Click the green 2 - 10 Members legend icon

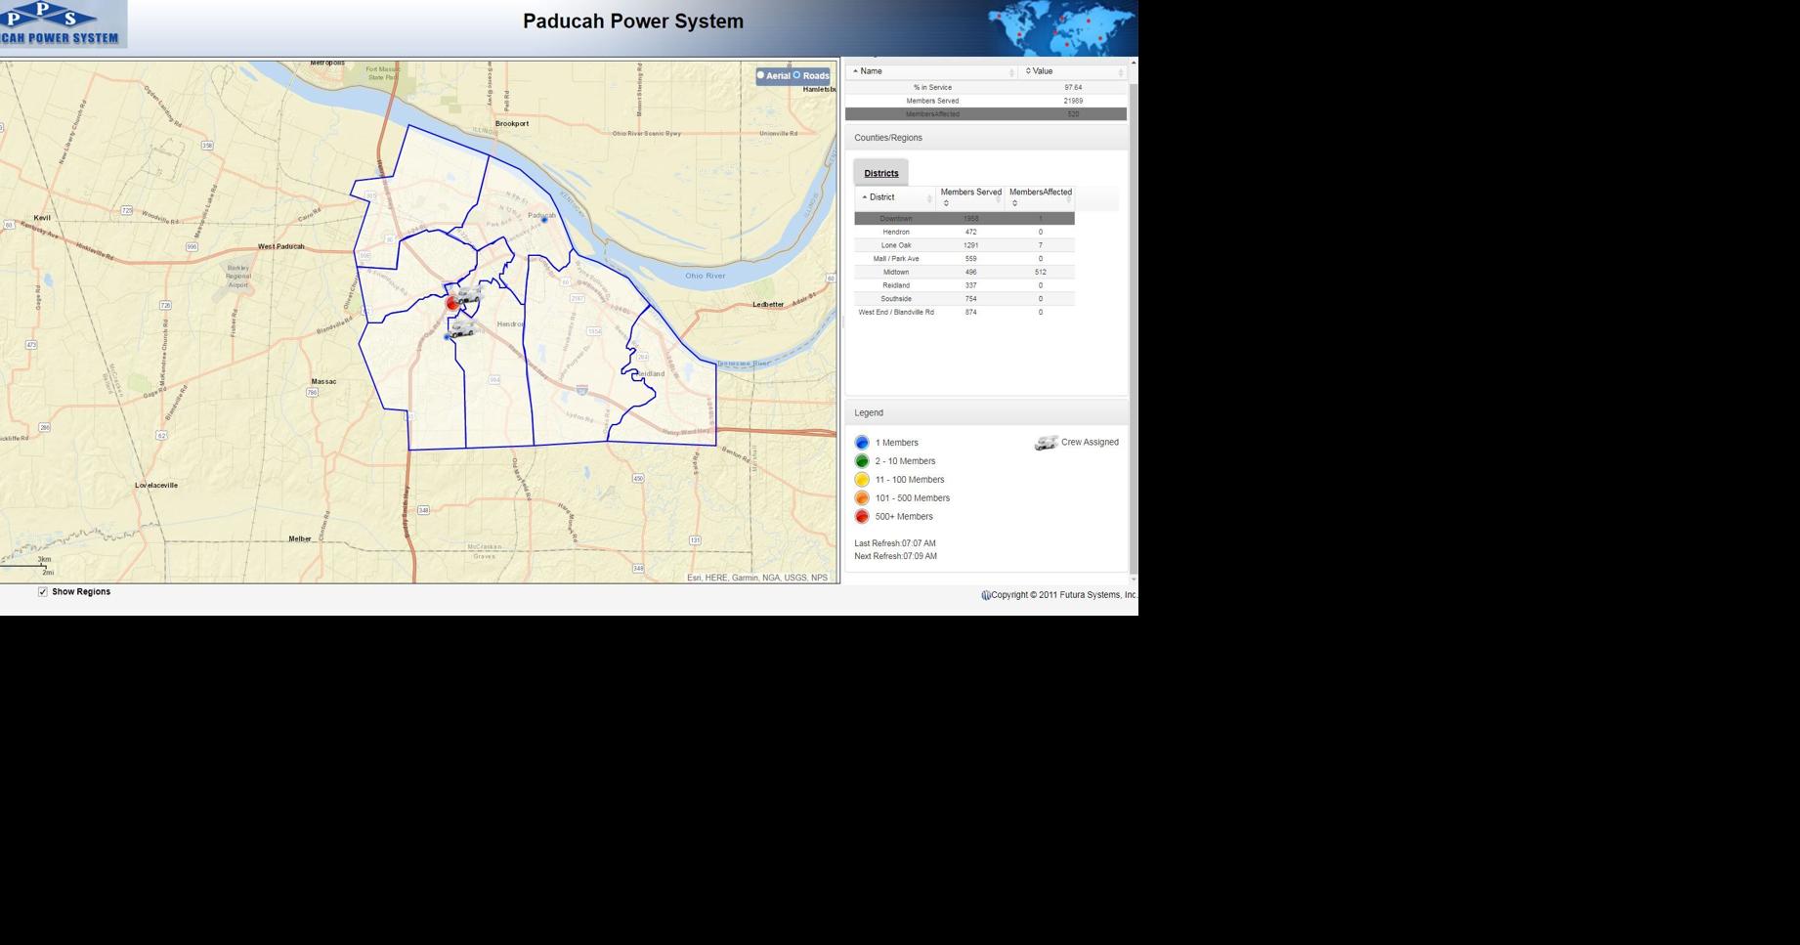862,460
